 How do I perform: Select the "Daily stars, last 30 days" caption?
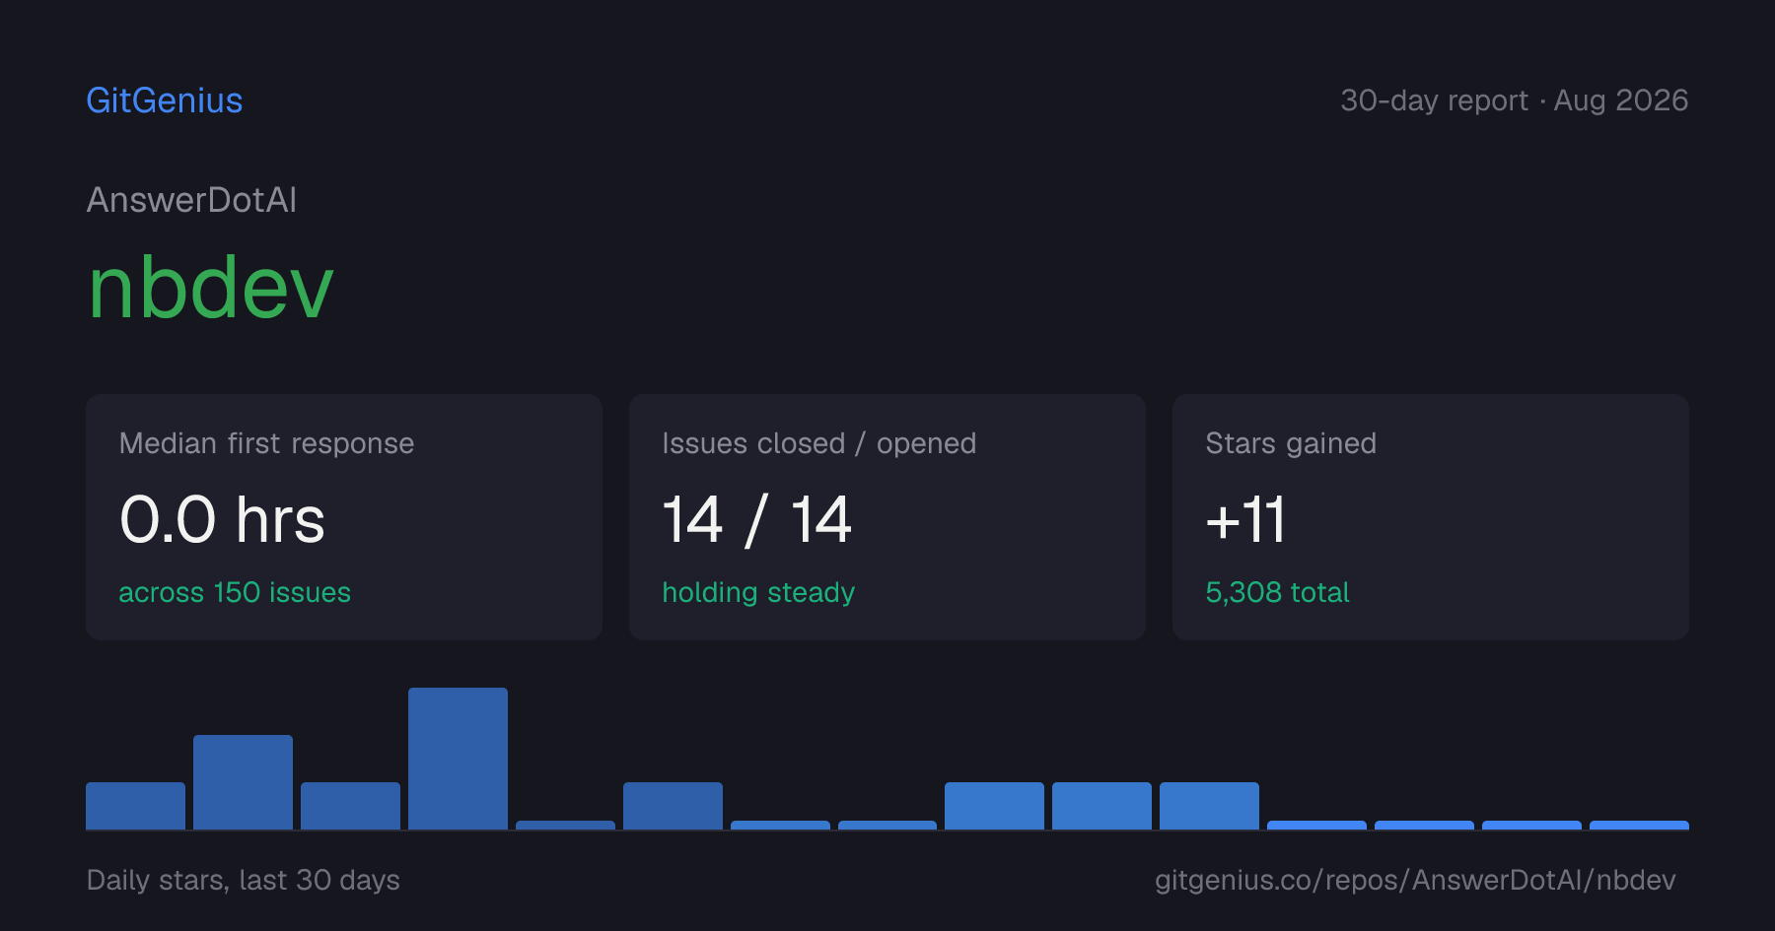click(244, 880)
